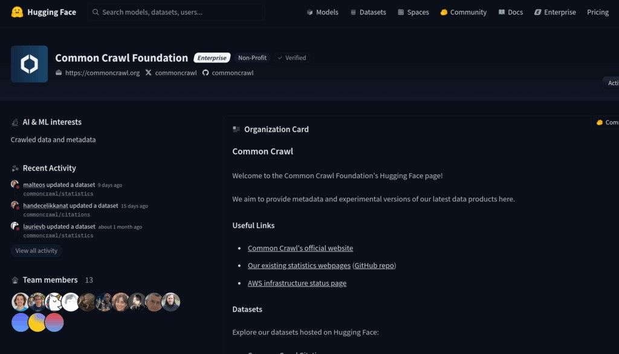
Task: Open the Community navigation item
Action: [463, 12]
